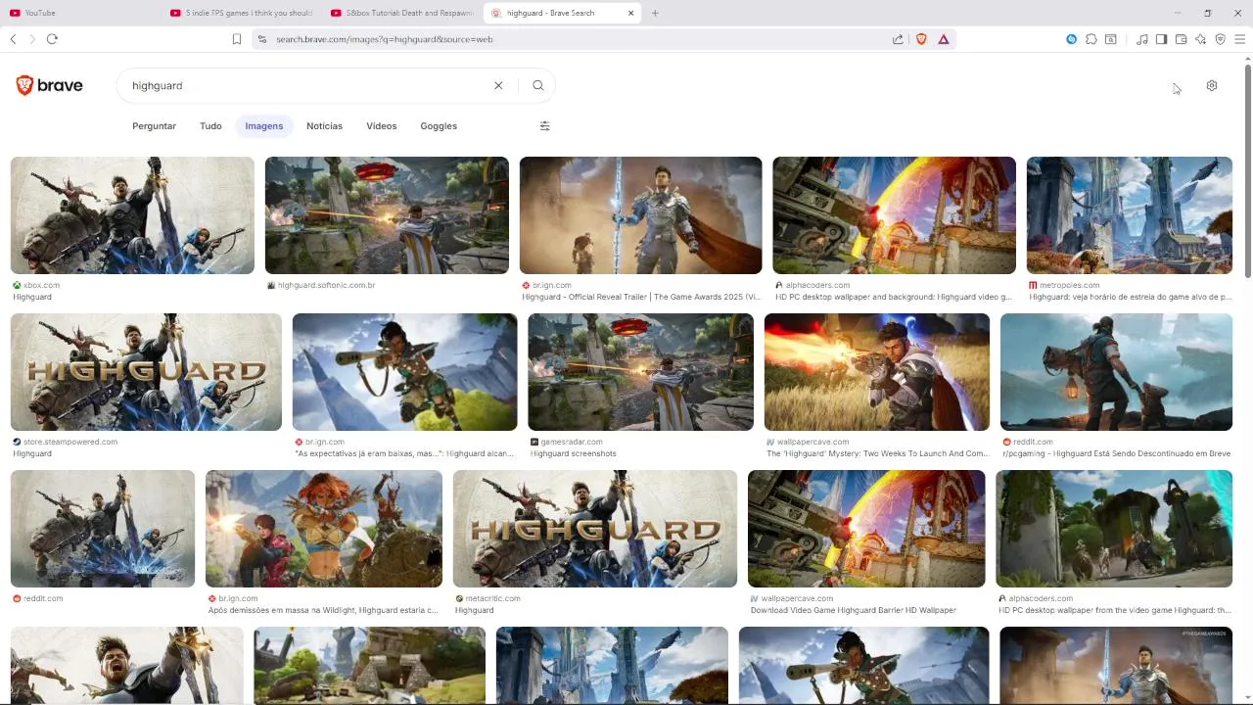Share this page using share icon
The image size is (1253, 705).
click(x=898, y=39)
